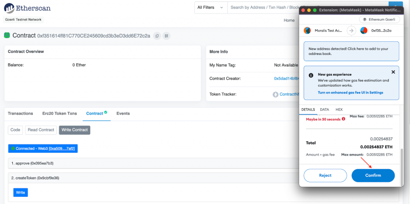Click the Connected - Web3 button

tap(43, 148)
